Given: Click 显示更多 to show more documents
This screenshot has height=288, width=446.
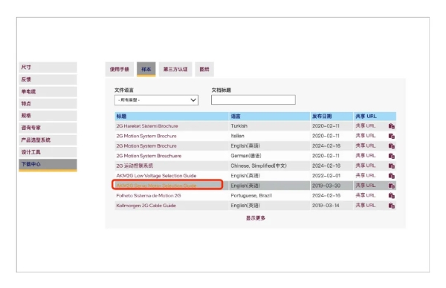Looking at the screenshot, I should click(x=256, y=217).
